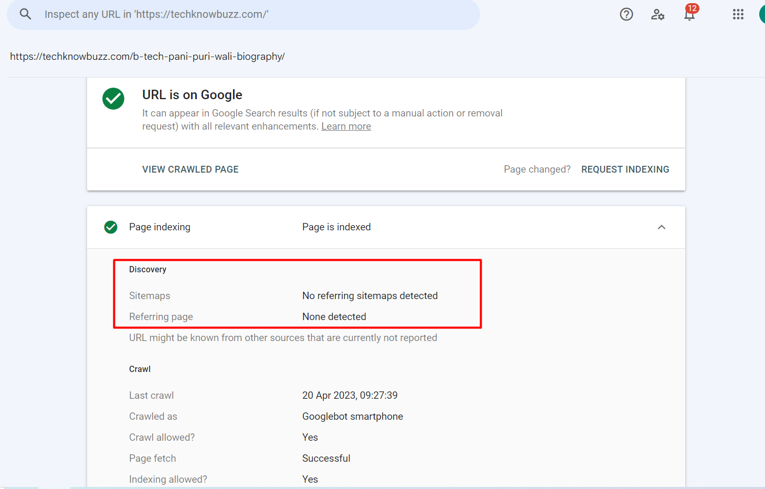
Task: Click REQUEST INDEXING
Action: [625, 169]
